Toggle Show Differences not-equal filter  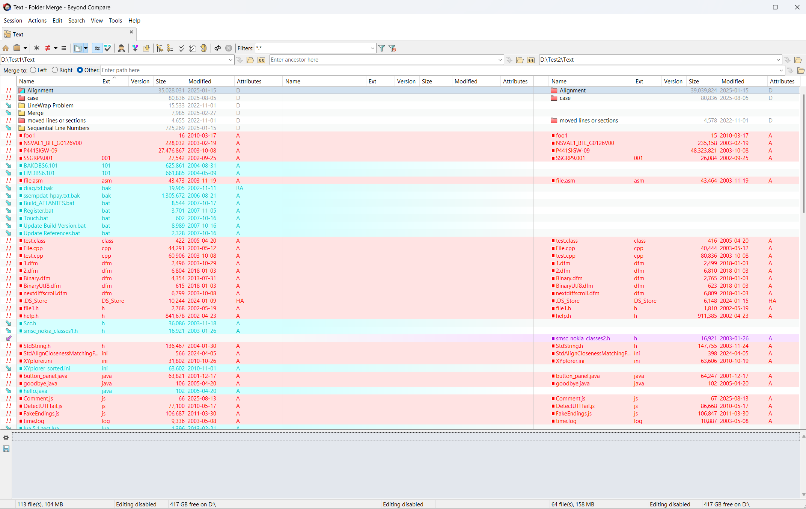coord(48,48)
